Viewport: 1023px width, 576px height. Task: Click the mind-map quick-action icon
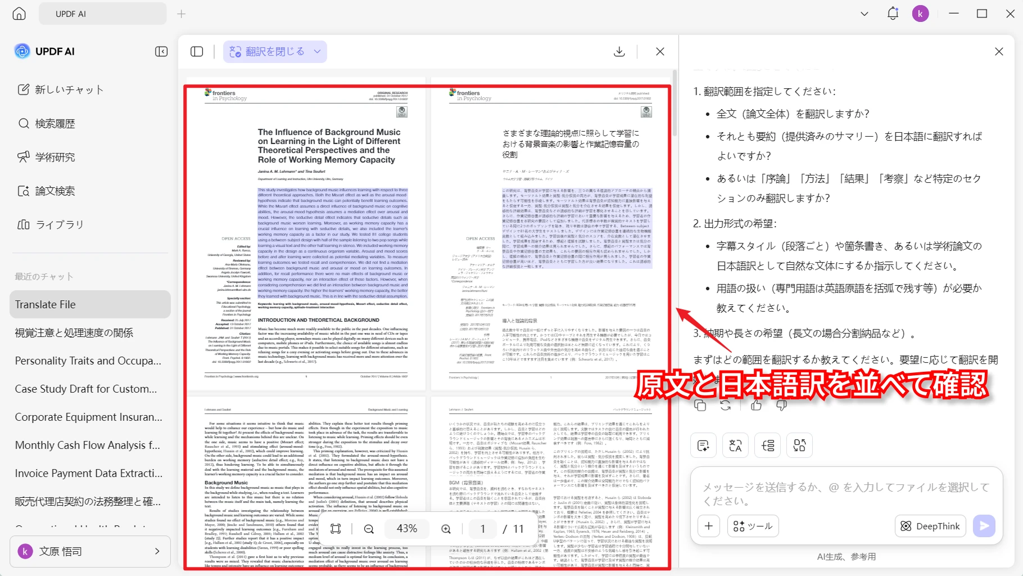pyautogui.click(x=768, y=445)
